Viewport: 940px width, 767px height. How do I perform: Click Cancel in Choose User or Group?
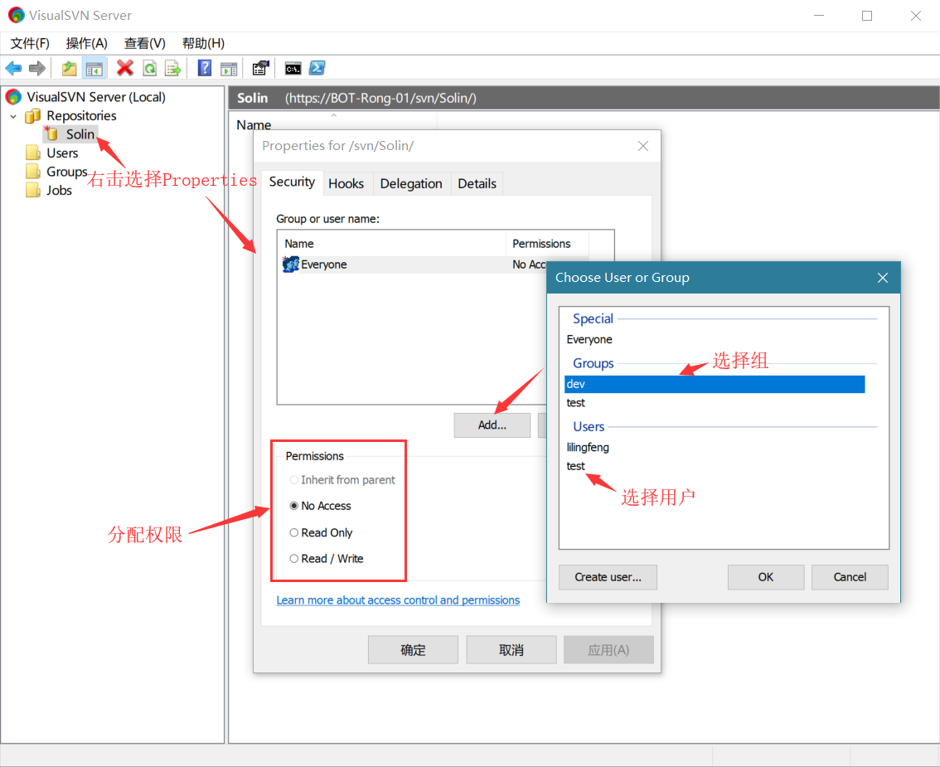[x=850, y=577]
